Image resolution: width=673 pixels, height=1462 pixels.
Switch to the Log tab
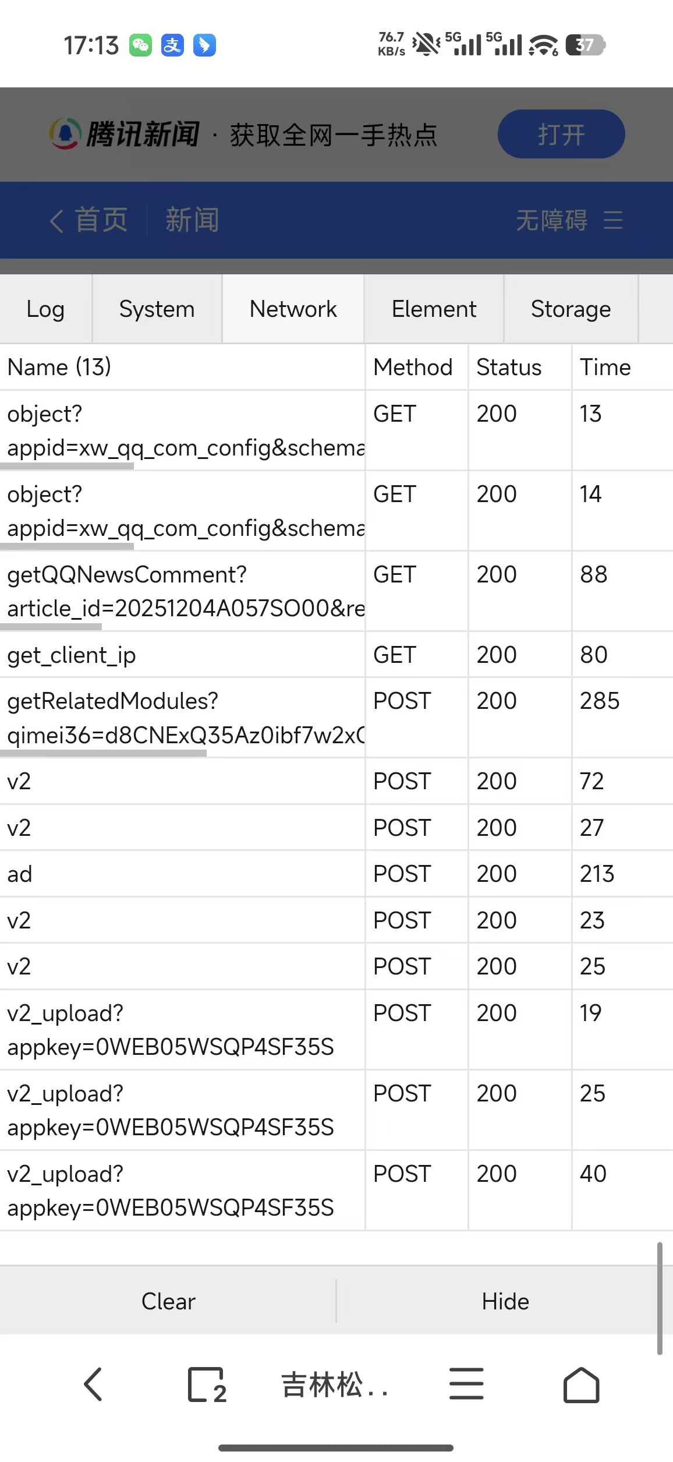(x=45, y=309)
